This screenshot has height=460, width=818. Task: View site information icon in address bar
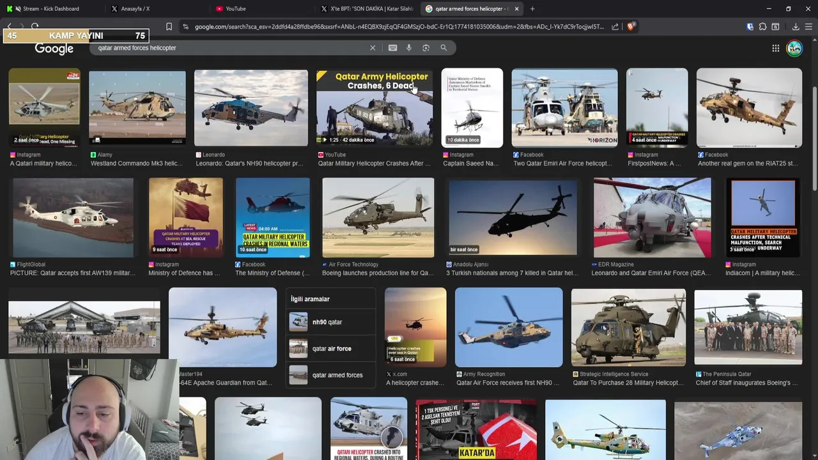185,27
